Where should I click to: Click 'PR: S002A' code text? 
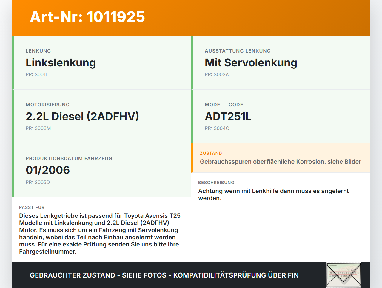click(x=217, y=75)
